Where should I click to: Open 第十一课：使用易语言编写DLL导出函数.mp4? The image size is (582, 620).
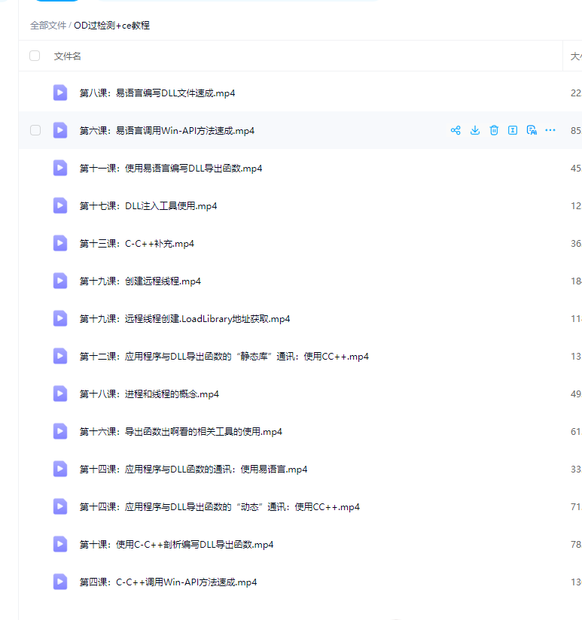click(170, 168)
